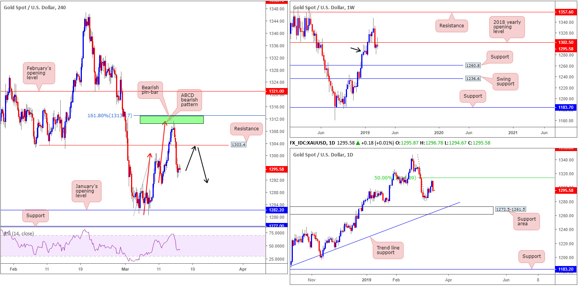Select the 'Support area' callout

pyautogui.click(x=527, y=222)
